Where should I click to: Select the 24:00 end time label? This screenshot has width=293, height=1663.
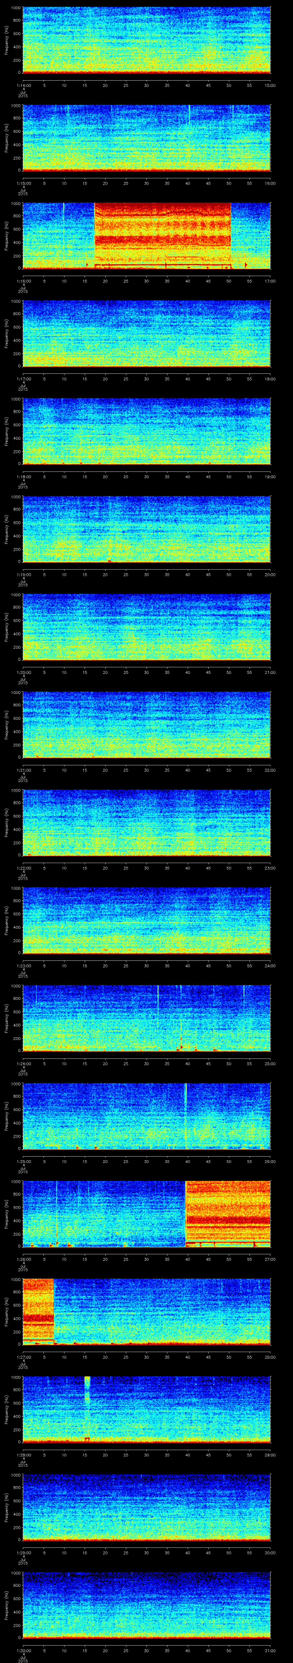(x=270, y=966)
